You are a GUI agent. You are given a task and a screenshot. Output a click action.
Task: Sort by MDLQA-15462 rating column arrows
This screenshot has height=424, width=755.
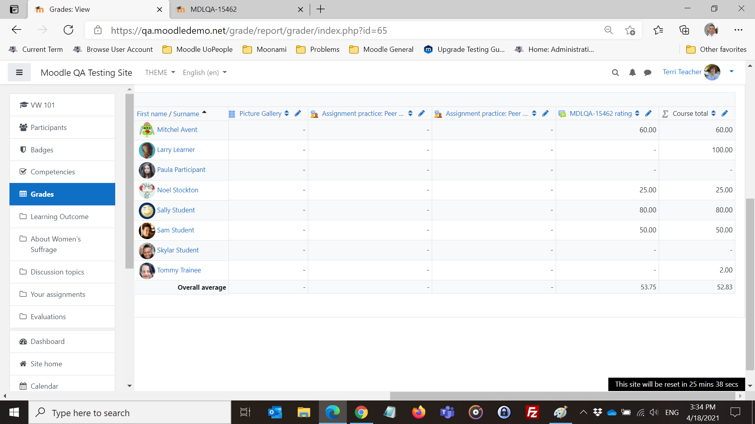[637, 113]
